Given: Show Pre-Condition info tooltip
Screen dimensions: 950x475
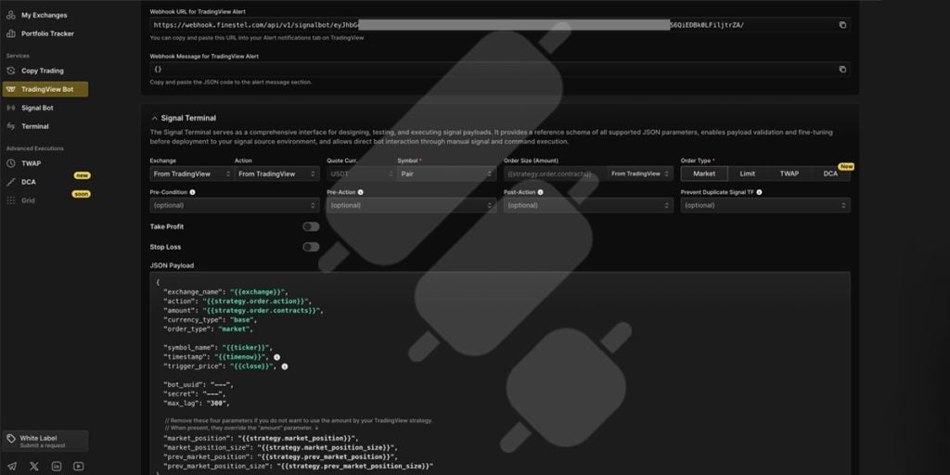Looking at the screenshot, I should click(193, 192).
